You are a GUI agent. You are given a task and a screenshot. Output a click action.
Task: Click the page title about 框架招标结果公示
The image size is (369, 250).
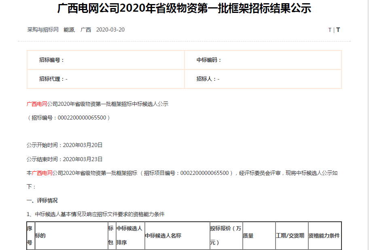coord(184,8)
